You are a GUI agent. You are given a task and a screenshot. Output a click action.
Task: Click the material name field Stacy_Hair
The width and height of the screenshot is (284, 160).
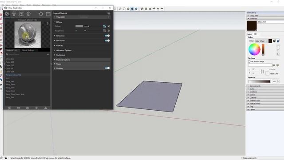click(271, 22)
